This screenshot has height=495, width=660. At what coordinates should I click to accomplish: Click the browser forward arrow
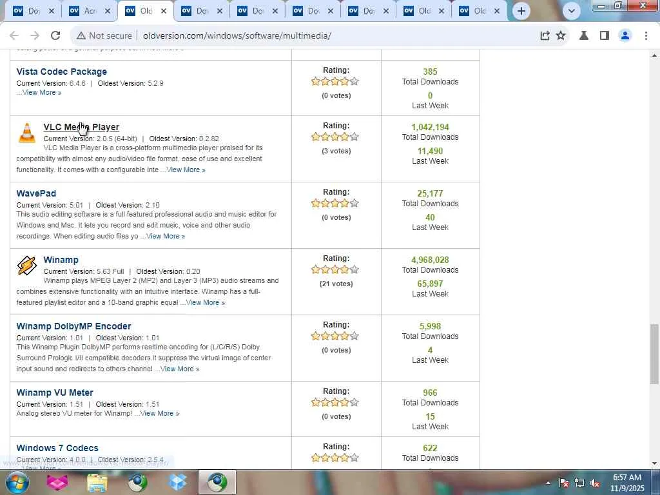pos(35,36)
